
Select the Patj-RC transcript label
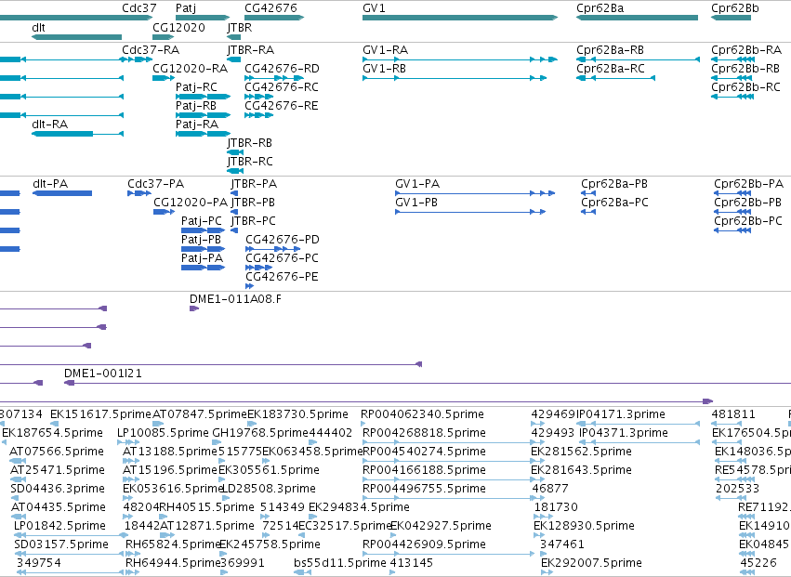tap(196, 86)
